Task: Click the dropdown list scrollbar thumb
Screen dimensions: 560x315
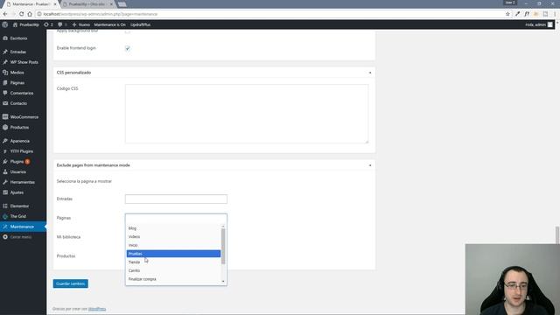Action: point(223,247)
